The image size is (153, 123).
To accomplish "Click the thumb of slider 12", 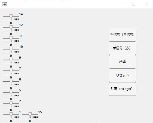I will [x=11, y=27].
